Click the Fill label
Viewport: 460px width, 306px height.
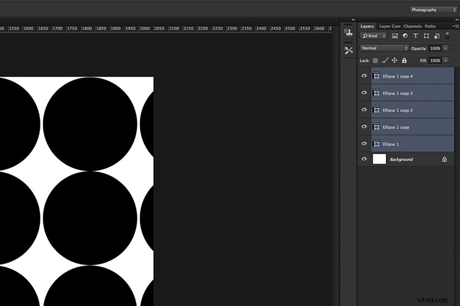(x=423, y=61)
